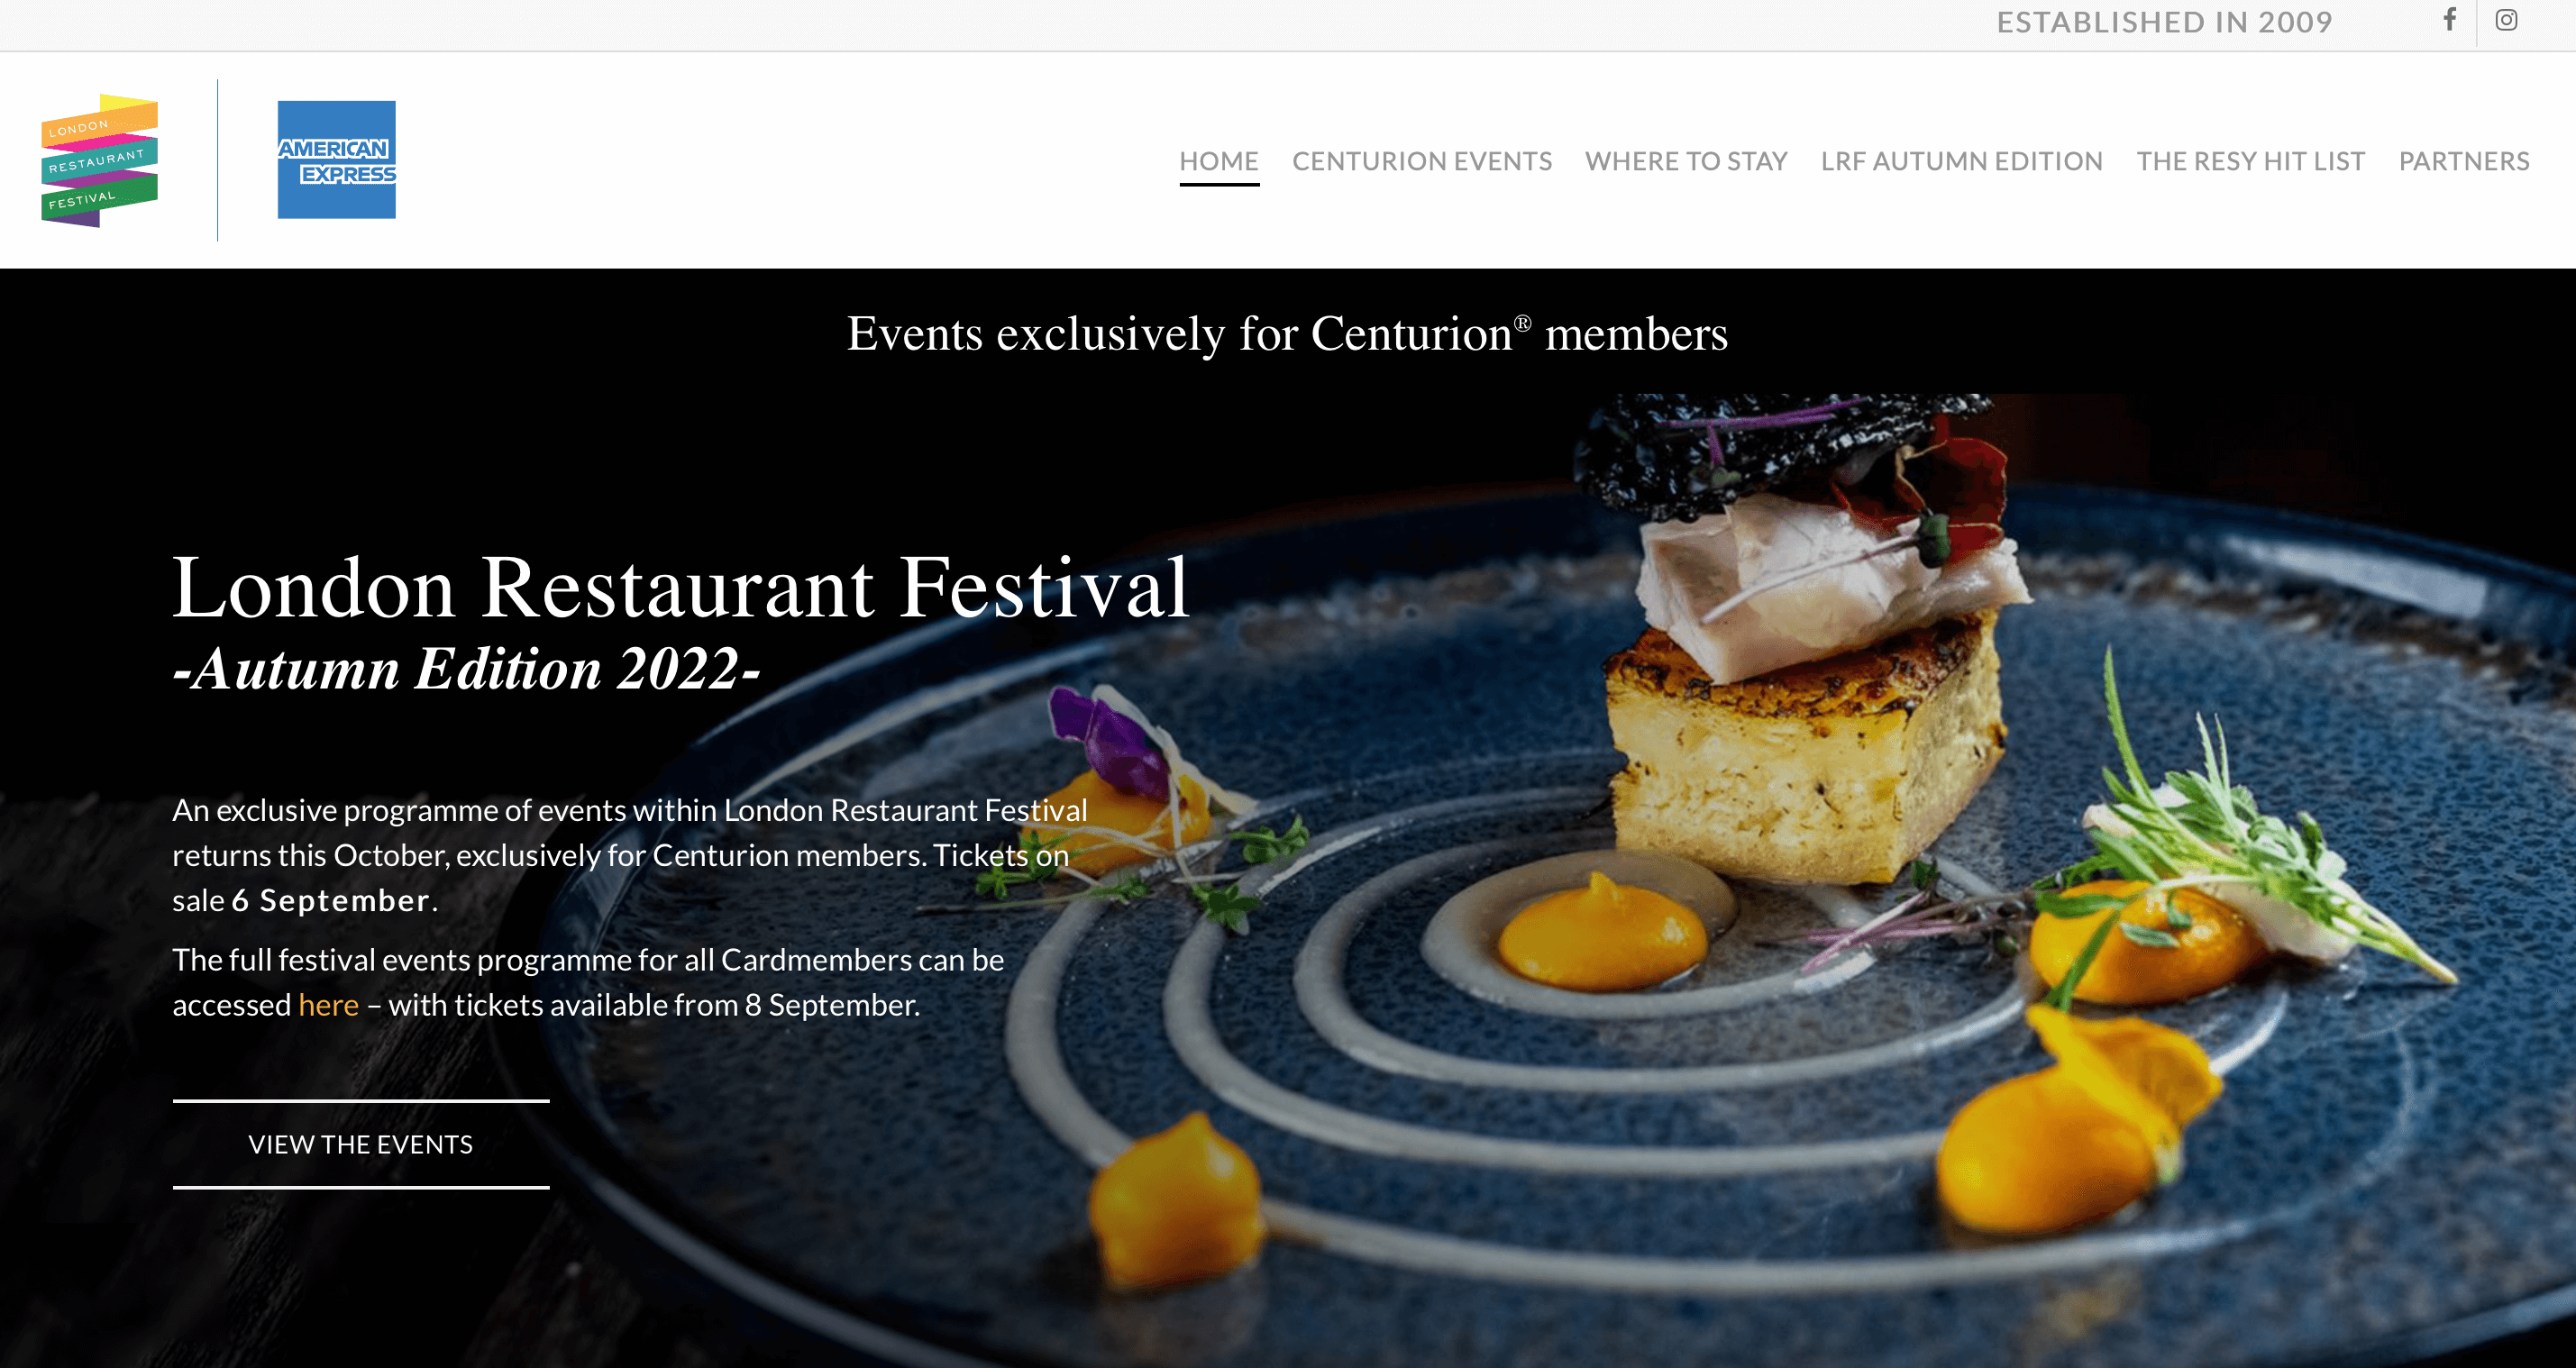Follow the orange 'here' link
The height and width of the screenshot is (1368, 2576).
pyautogui.click(x=328, y=1005)
